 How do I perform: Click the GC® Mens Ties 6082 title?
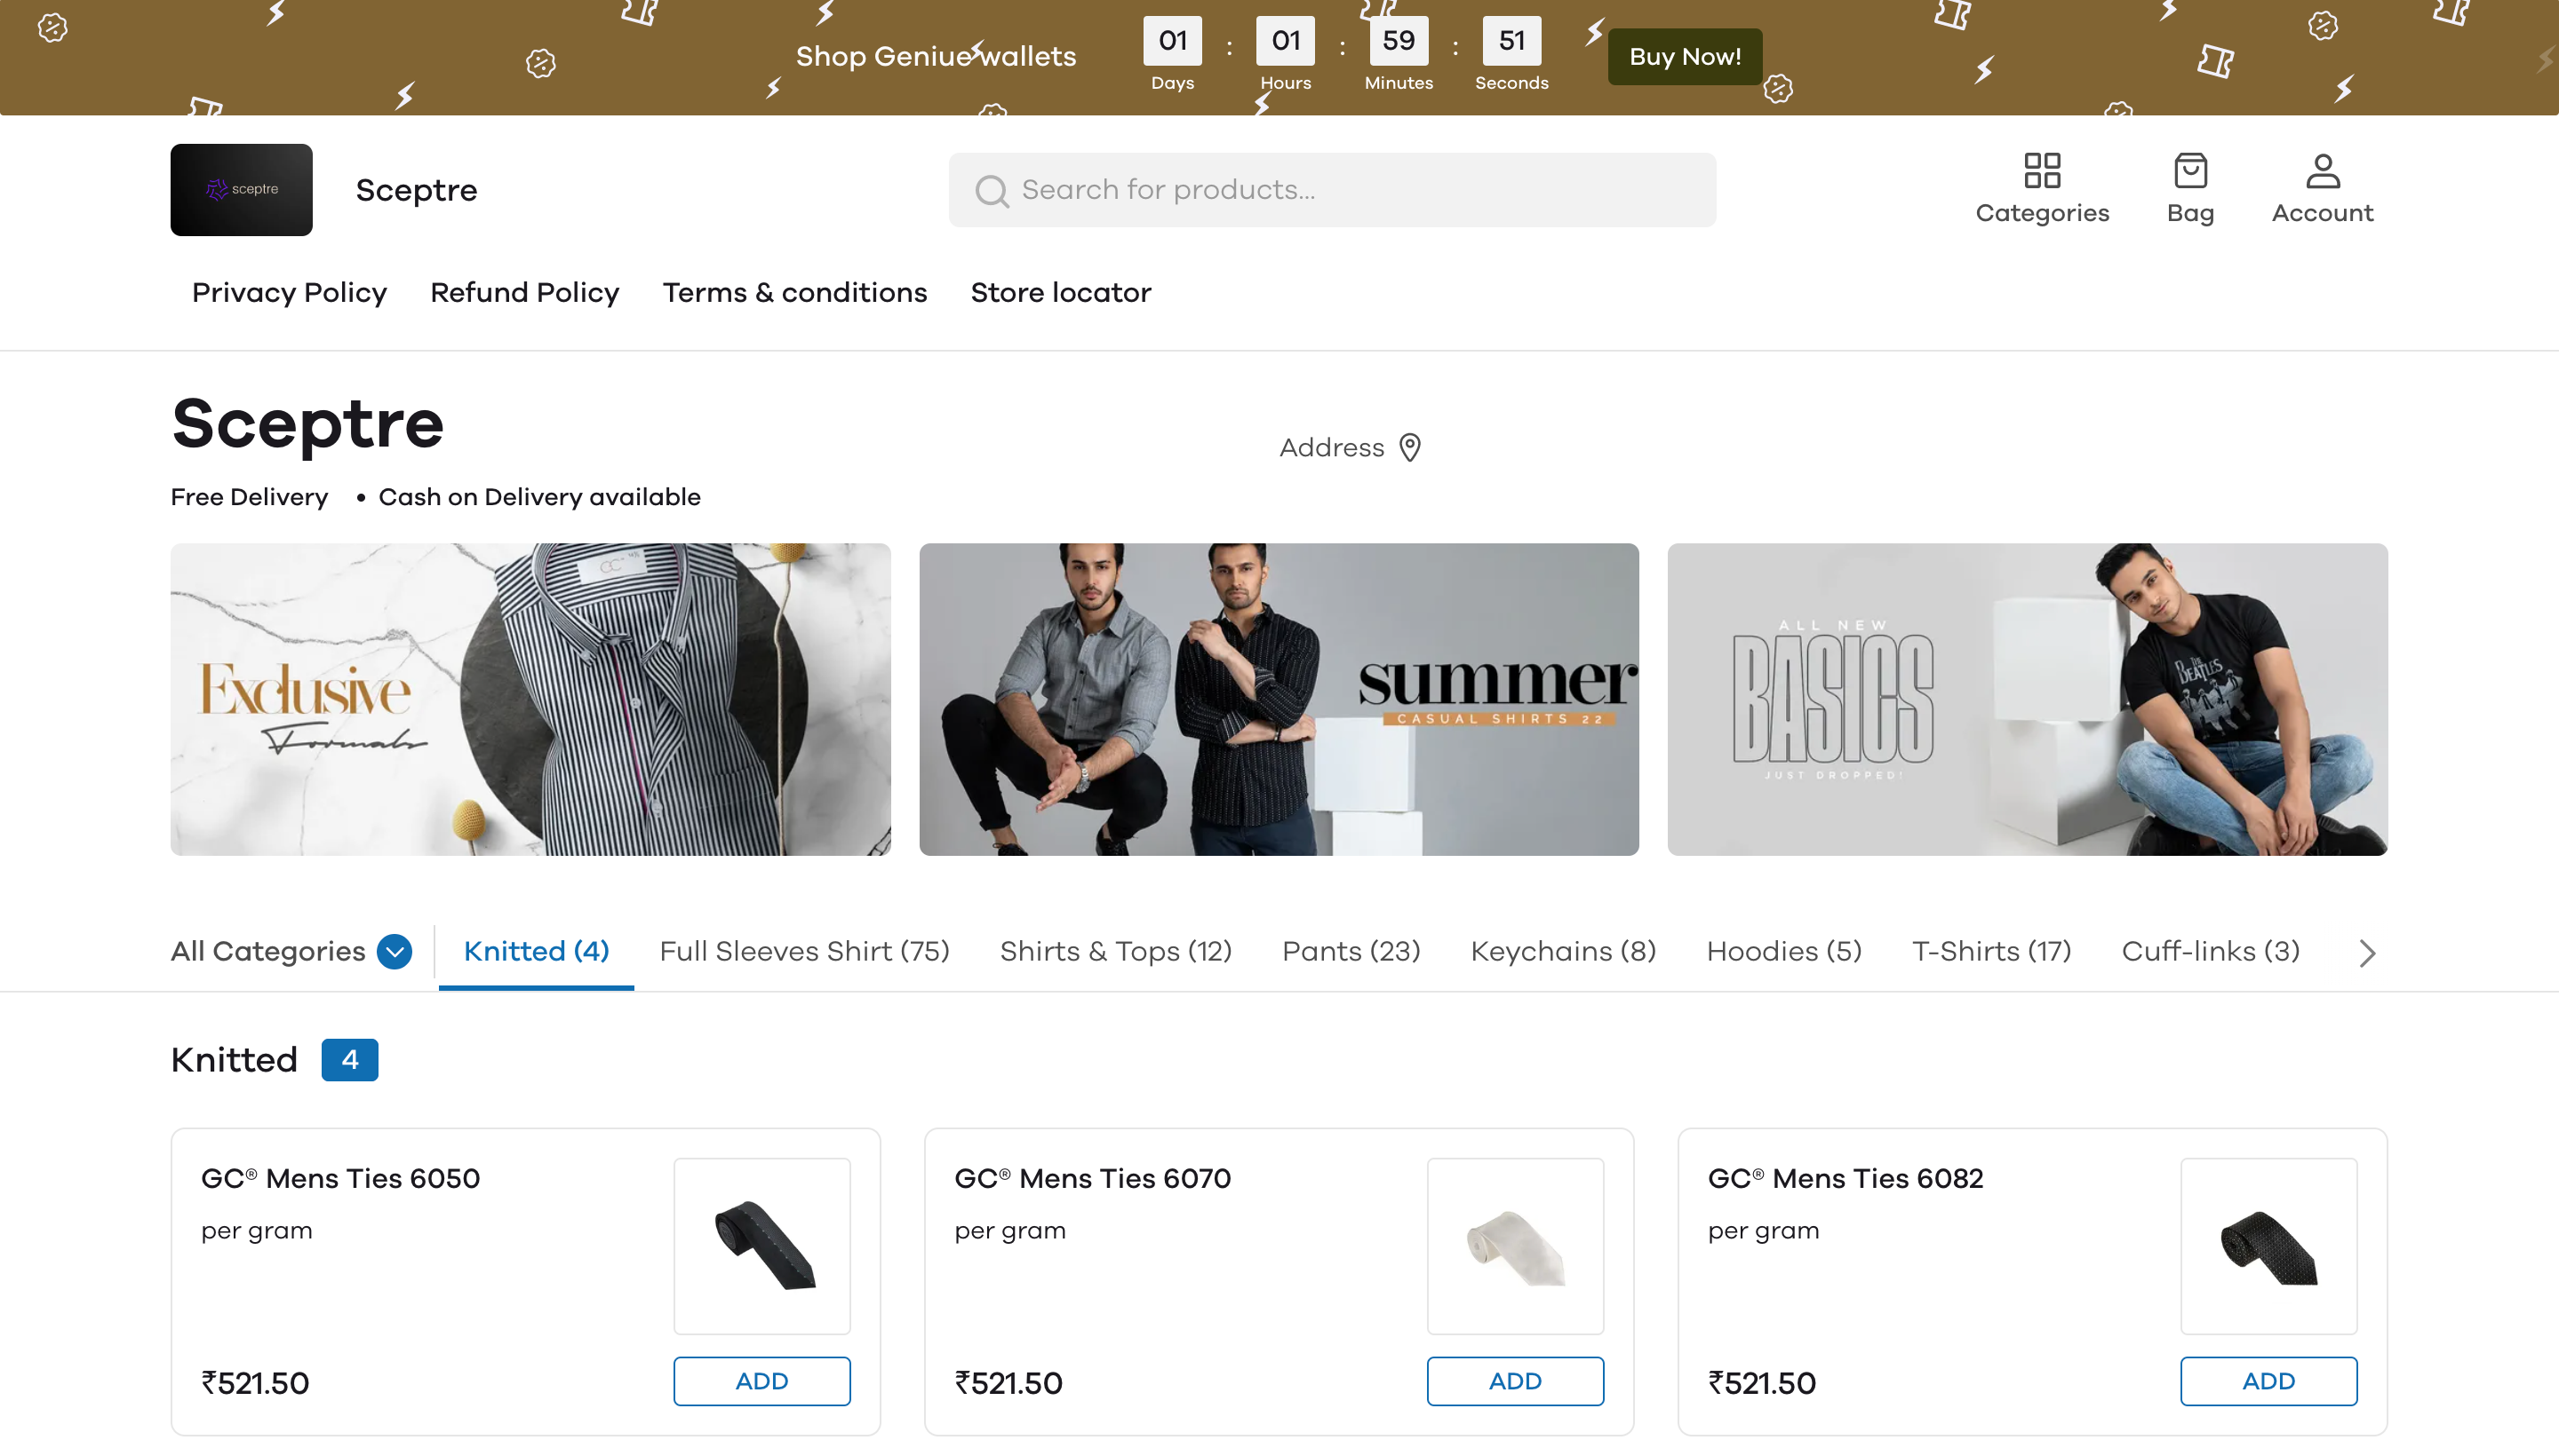click(1846, 1179)
